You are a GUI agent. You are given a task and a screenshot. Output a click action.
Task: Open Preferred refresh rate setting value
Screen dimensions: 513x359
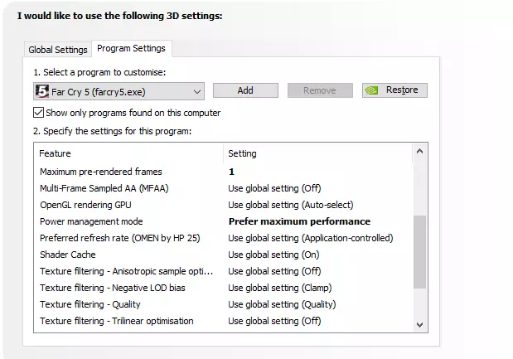[310, 238]
